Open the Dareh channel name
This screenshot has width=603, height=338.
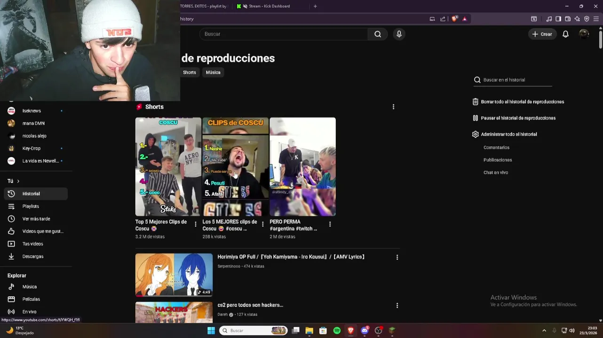pyautogui.click(x=222, y=315)
